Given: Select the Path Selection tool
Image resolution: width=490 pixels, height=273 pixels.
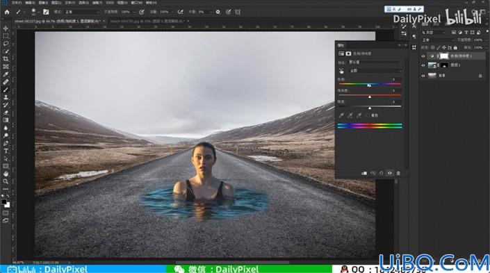Looking at the screenshot, I should pyautogui.click(x=6, y=158).
